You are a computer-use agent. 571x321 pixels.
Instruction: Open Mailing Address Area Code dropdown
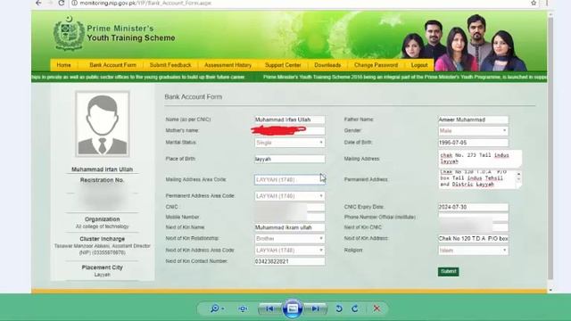coord(289,180)
